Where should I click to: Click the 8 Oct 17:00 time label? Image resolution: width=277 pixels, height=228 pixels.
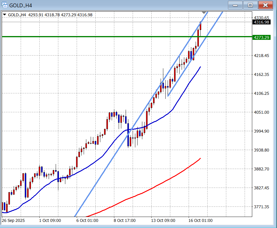pyautogui.click(x=125, y=220)
